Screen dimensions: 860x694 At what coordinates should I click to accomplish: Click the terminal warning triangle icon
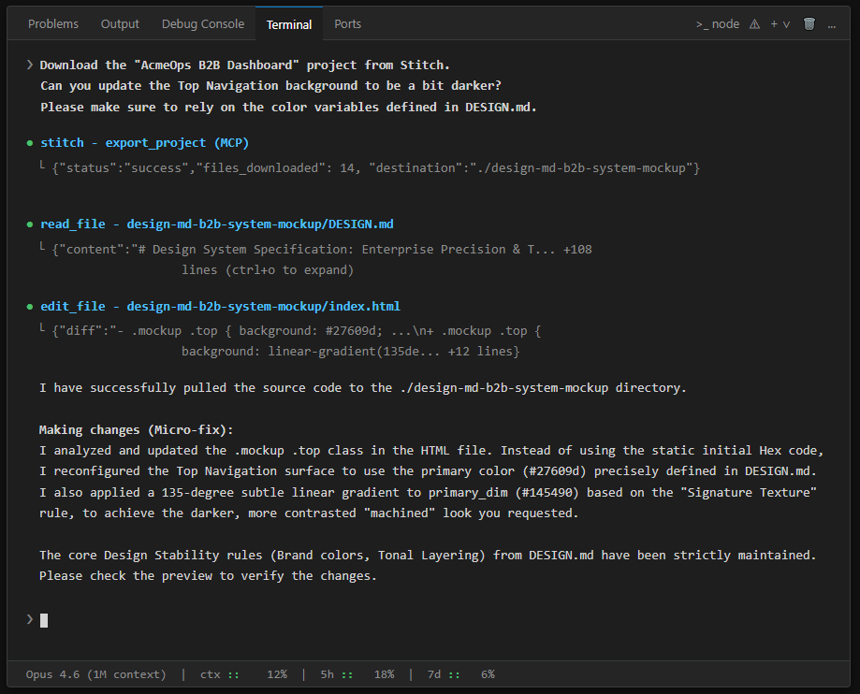754,24
